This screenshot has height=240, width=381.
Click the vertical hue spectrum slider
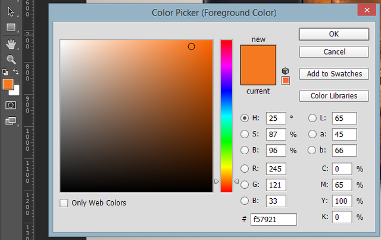click(x=226, y=116)
